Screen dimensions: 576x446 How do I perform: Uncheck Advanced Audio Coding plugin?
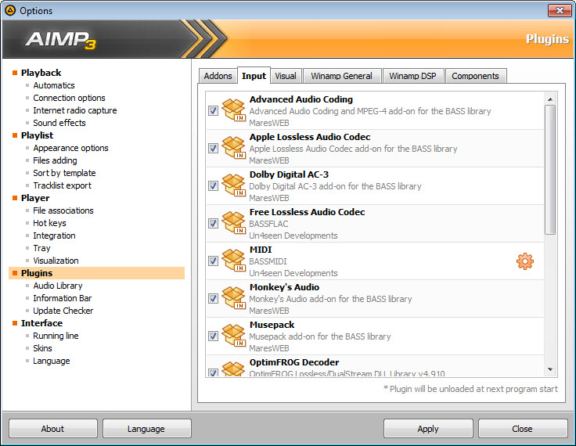[x=213, y=110]
